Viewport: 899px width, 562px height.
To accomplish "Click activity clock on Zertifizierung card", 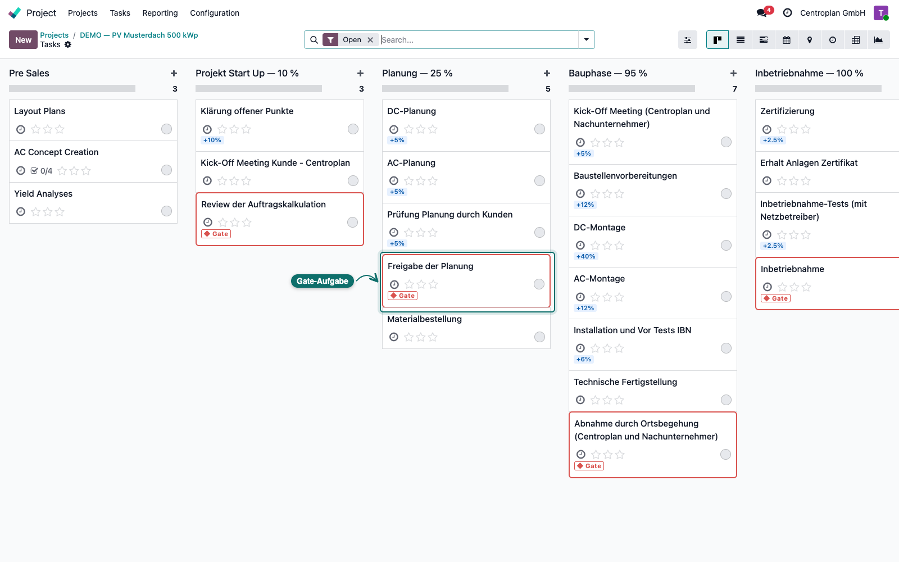I will click(x=767, y=129).
